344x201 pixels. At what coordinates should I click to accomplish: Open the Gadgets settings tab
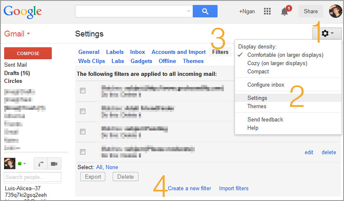[141, 61]
